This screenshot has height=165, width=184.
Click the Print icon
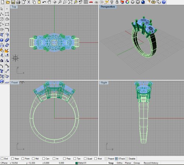point(18,2)
